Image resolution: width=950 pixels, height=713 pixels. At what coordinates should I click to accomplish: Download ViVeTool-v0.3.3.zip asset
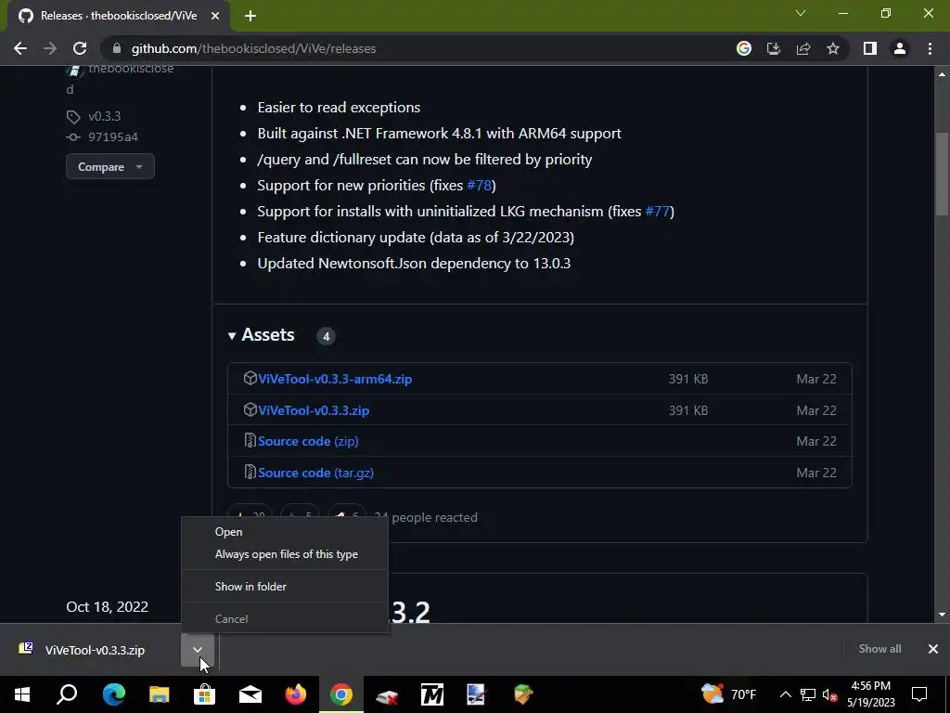click(314, 410)
